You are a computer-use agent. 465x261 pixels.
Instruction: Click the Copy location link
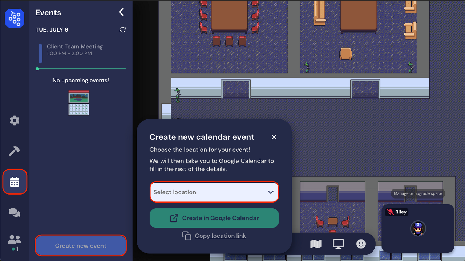[220, 236]
